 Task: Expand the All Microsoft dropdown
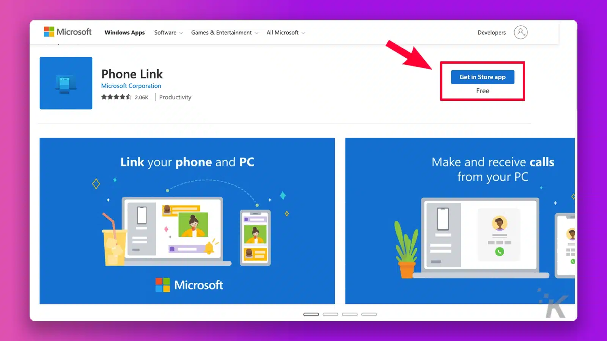pos(286,33)
